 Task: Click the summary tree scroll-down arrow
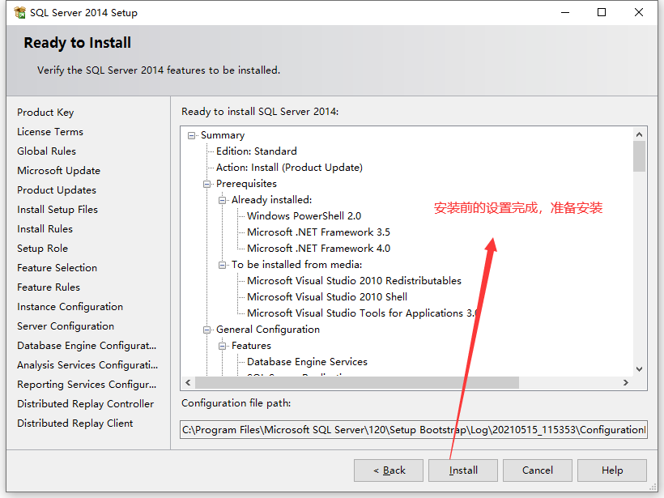[639, 369]
